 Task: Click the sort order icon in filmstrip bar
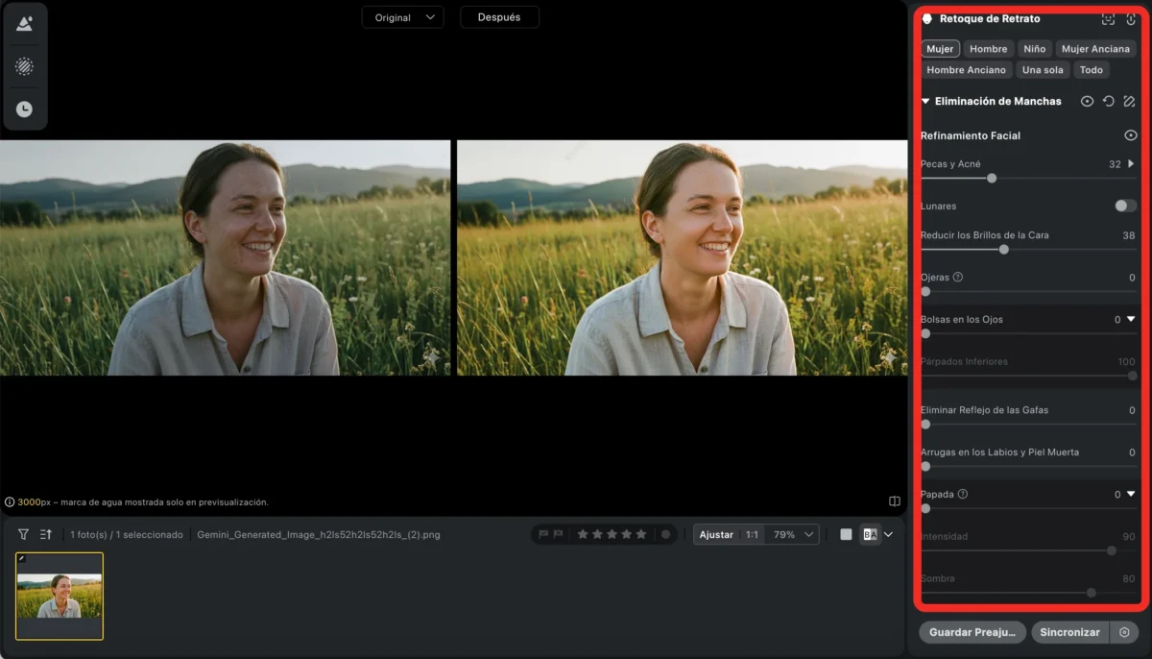(x=45, y=534)
